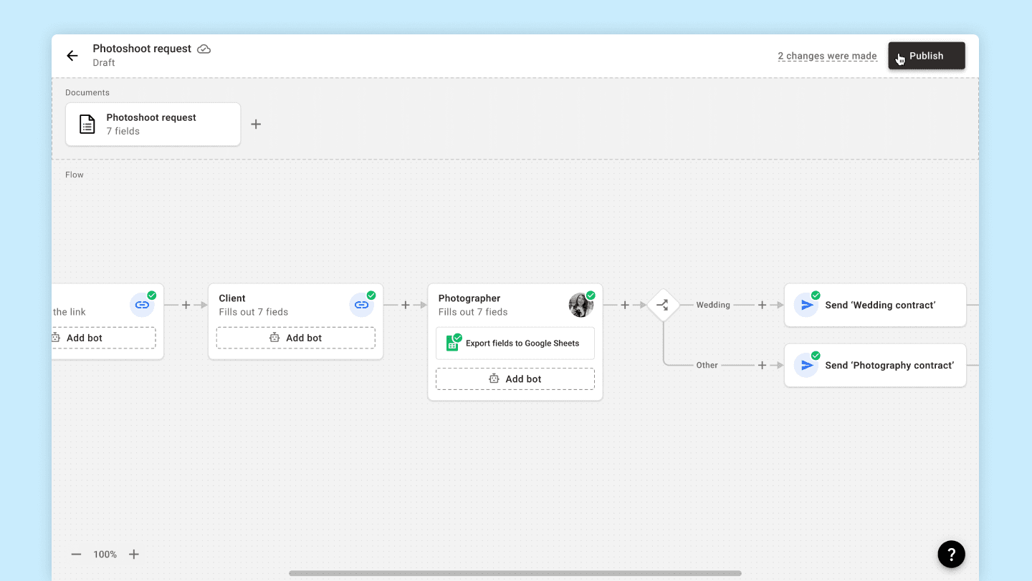The image size is (1032, 581).
Task: Click the cloud saved icon by the title
Action: [204, 49]
